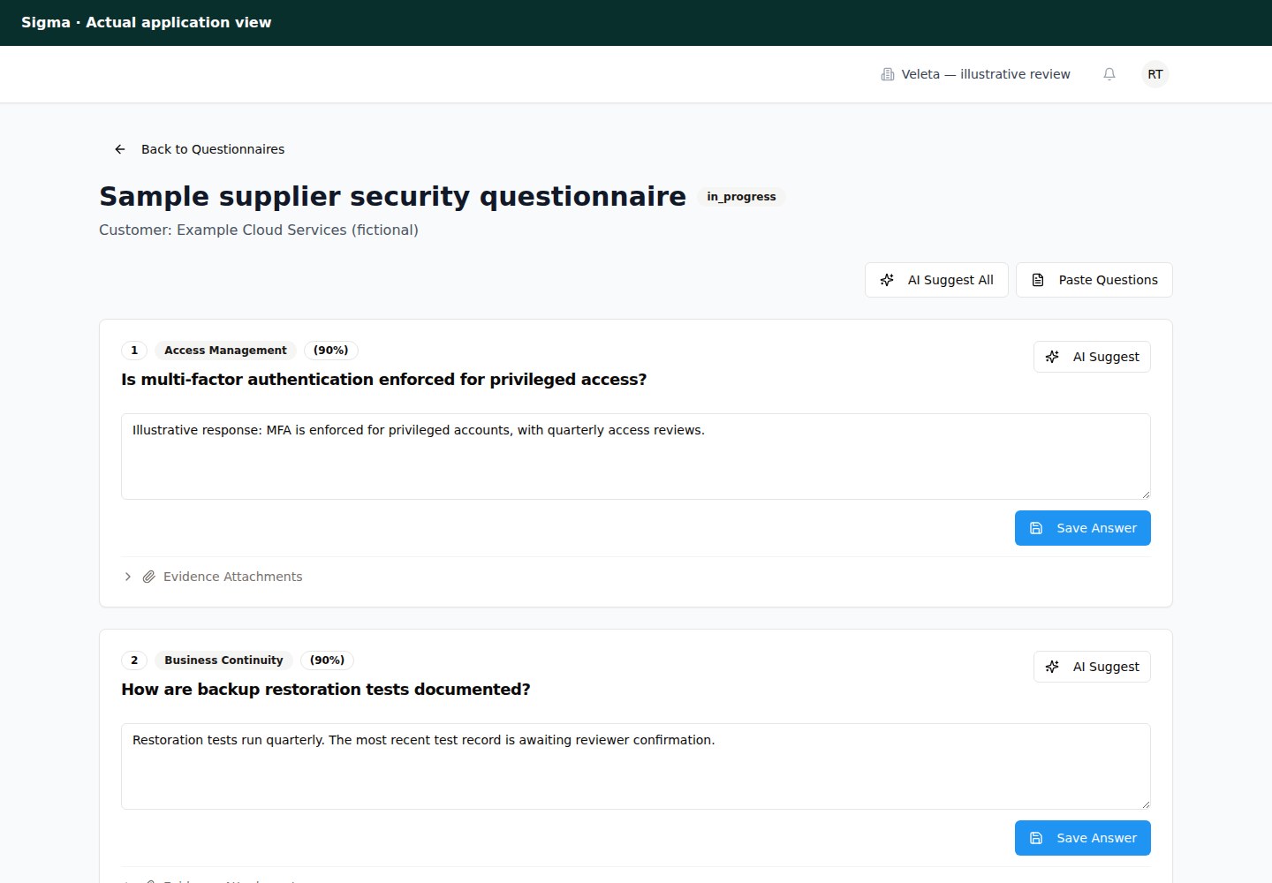Viewport: 1272px width, 883px height.
Task: Click the (90%) badge on question 2
Action: tap(328, 660)
